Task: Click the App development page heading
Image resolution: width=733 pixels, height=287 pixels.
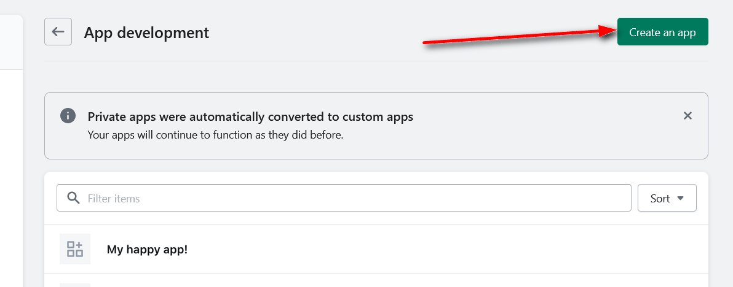Action: coord(147,33)
